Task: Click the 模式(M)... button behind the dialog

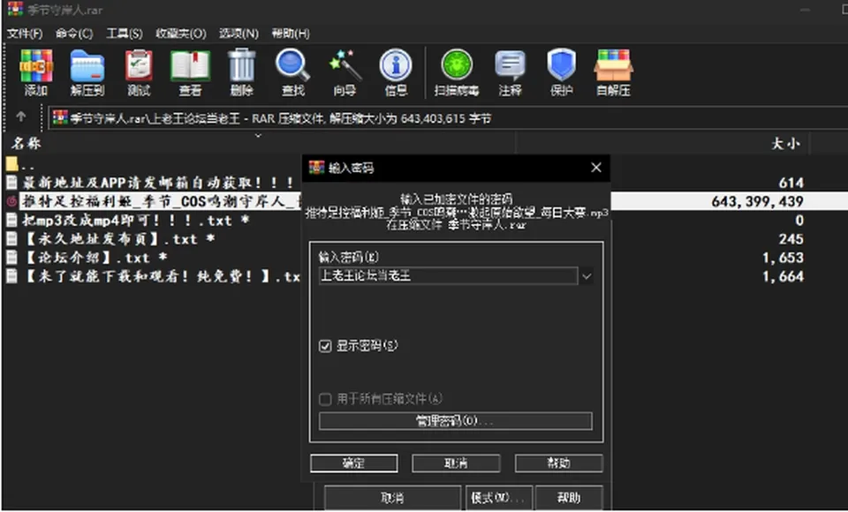Action: 499,497
